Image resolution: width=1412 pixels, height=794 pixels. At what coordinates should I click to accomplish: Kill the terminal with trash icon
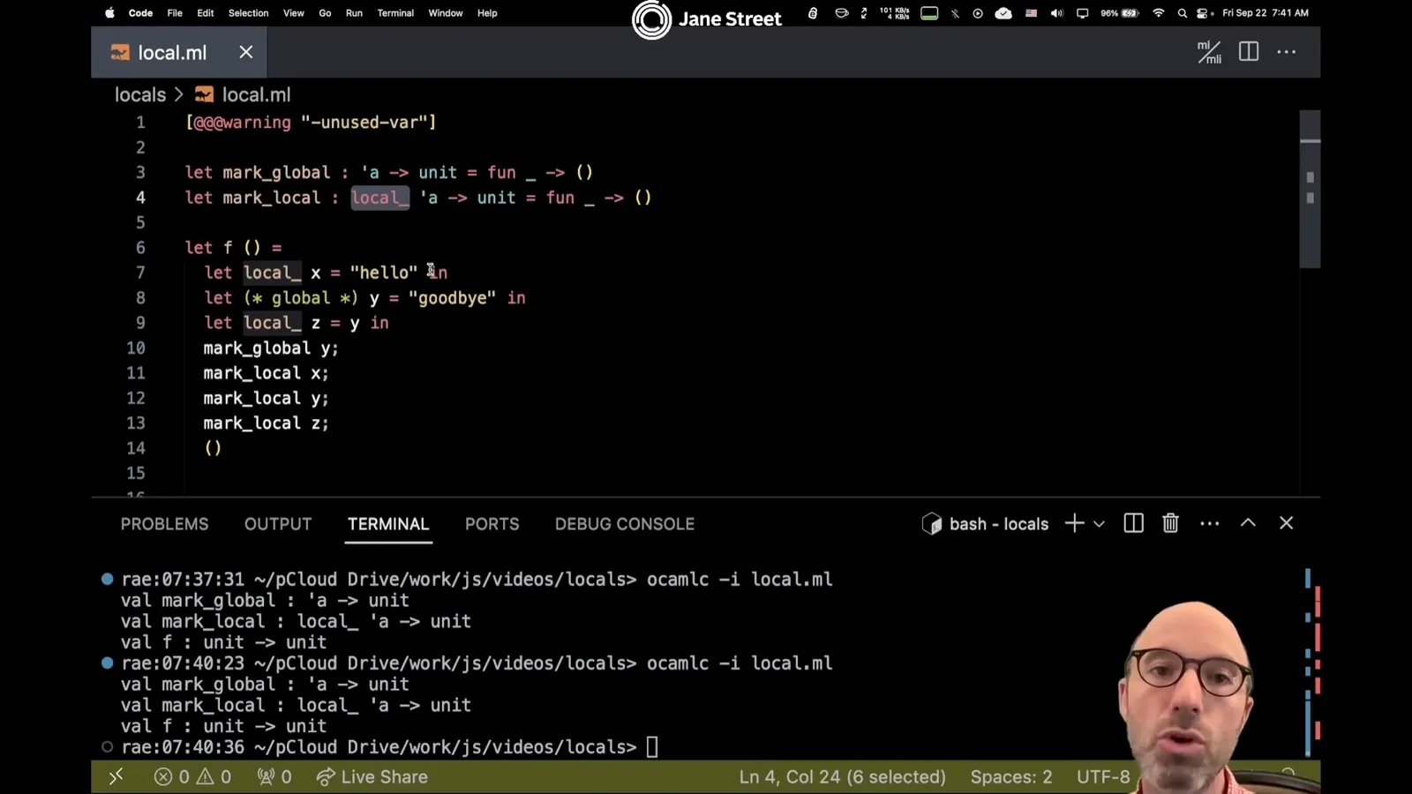(1171, 523)
